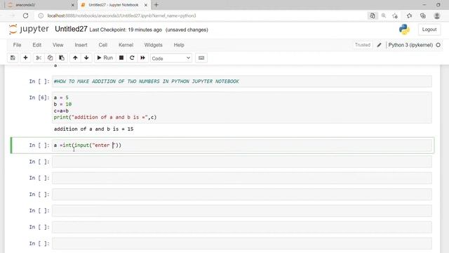Click the In [6]: prompt label

(39, 98)
